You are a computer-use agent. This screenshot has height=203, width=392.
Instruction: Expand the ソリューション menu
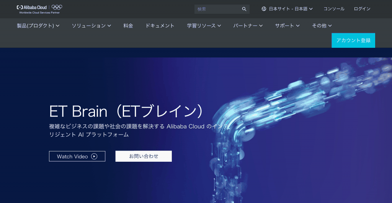(91, 26)
